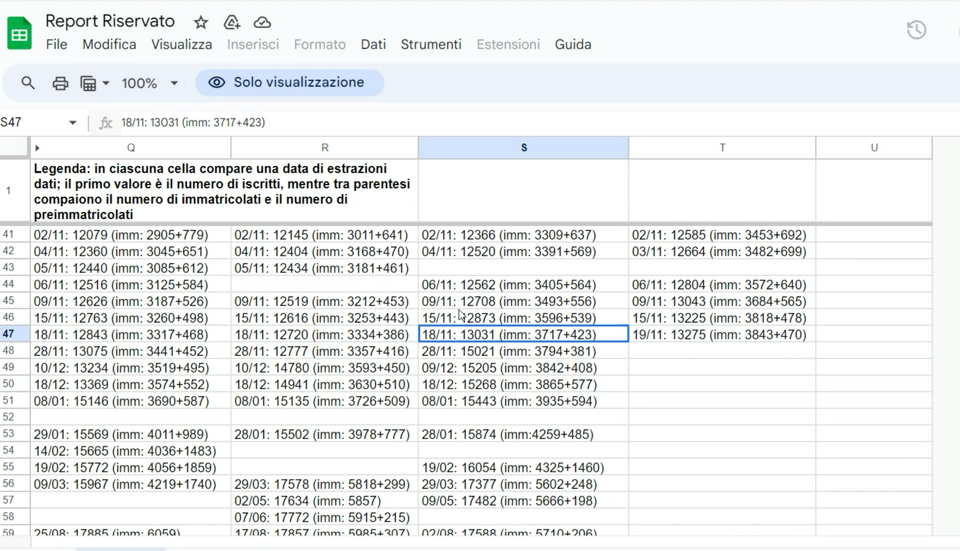Open the Dati menu

[373, 44]
